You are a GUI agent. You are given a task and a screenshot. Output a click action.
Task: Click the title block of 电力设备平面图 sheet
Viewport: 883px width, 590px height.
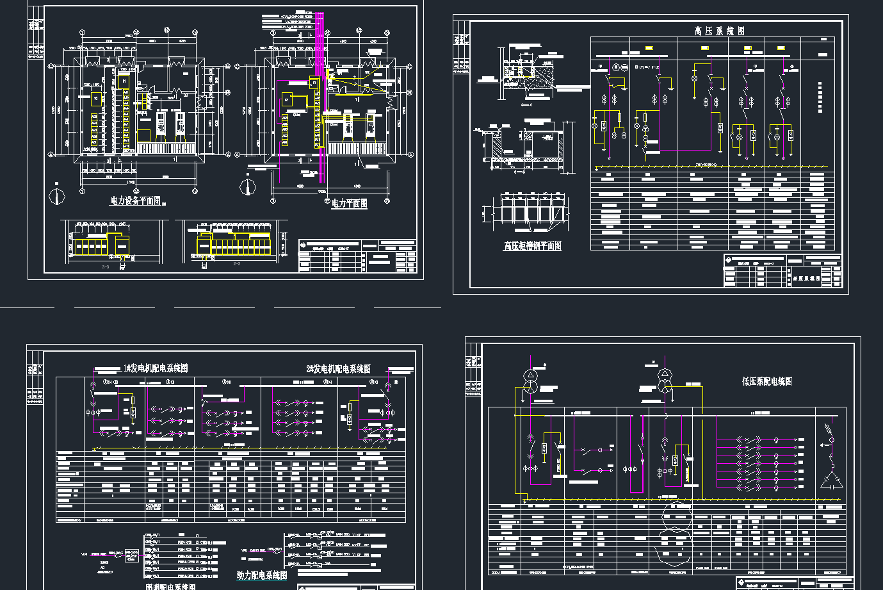pos(358,257)
